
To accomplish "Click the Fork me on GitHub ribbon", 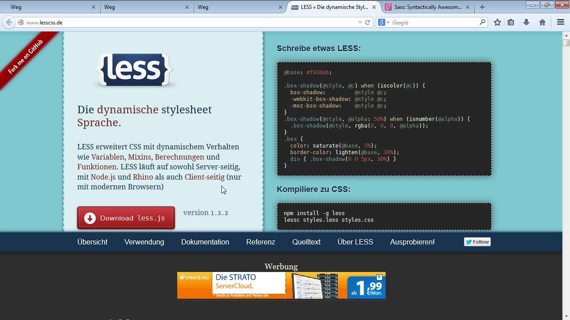I will (26, 57).
